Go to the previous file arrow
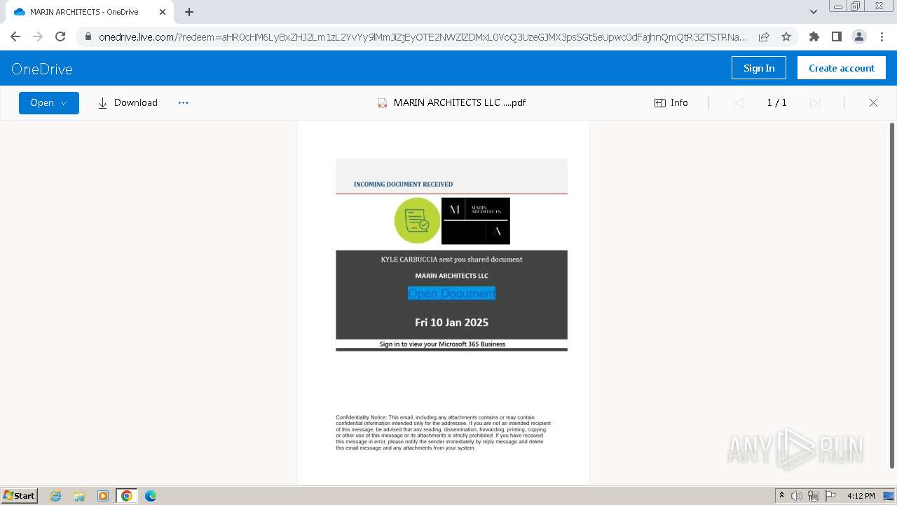The width and height of the screenshot is (897, 505). (738, 102)
